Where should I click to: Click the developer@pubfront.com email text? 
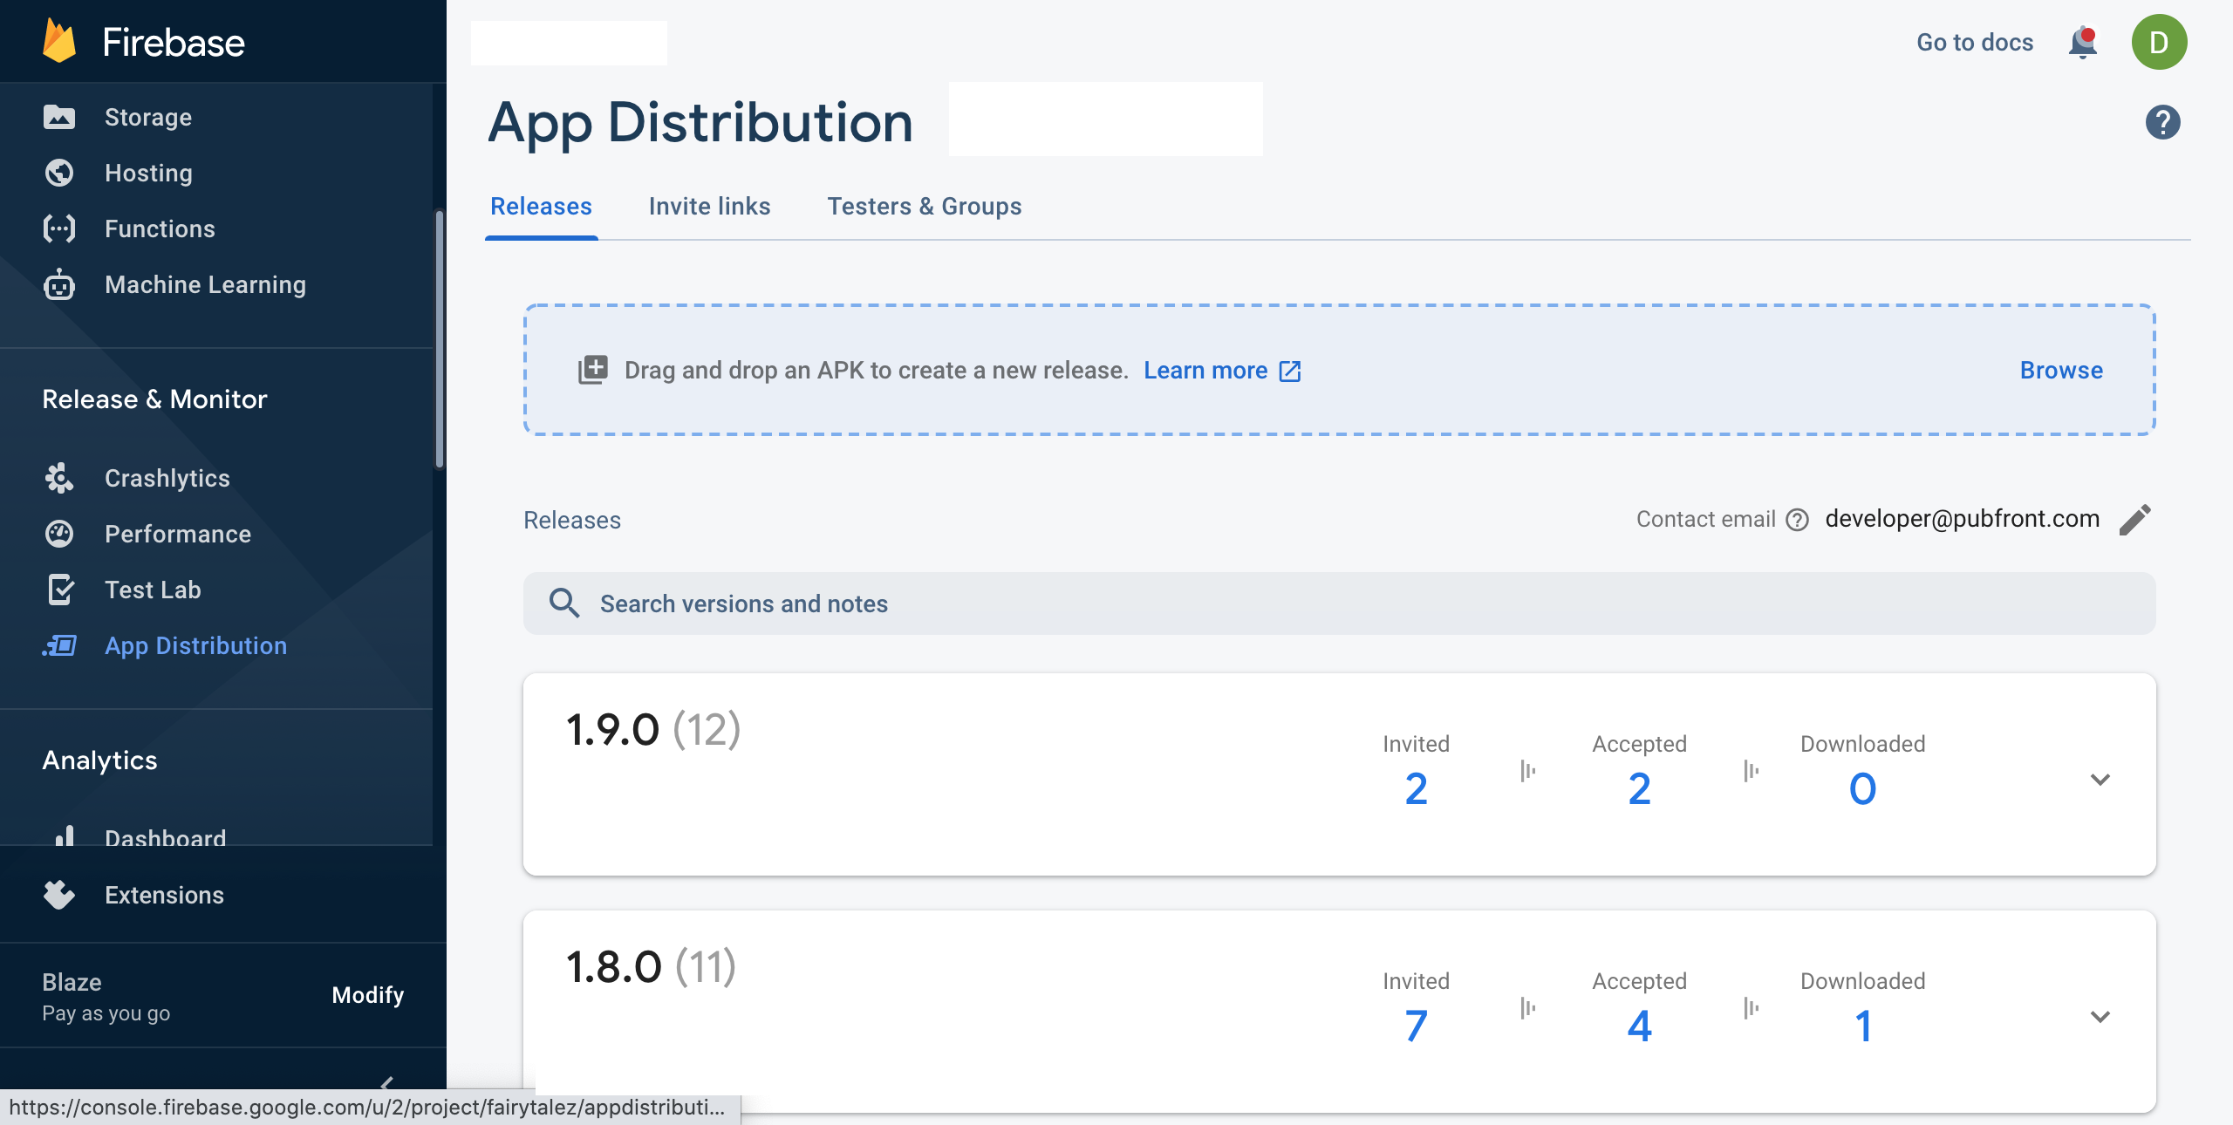1962,519
